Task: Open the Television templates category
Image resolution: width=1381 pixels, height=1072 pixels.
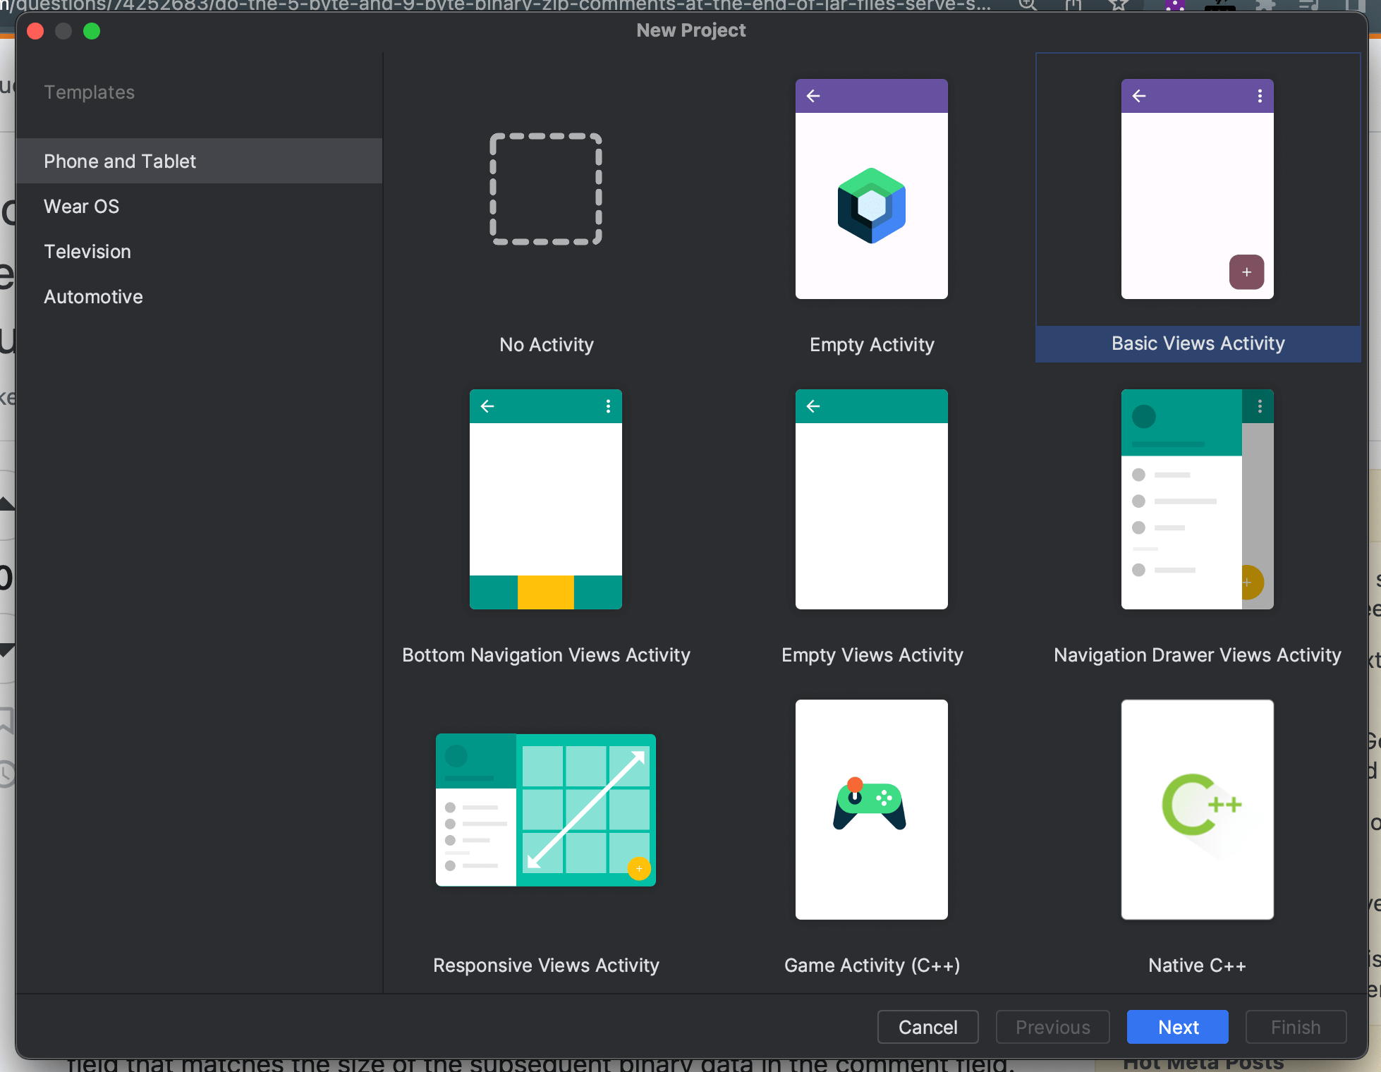Action: [87, 252]
